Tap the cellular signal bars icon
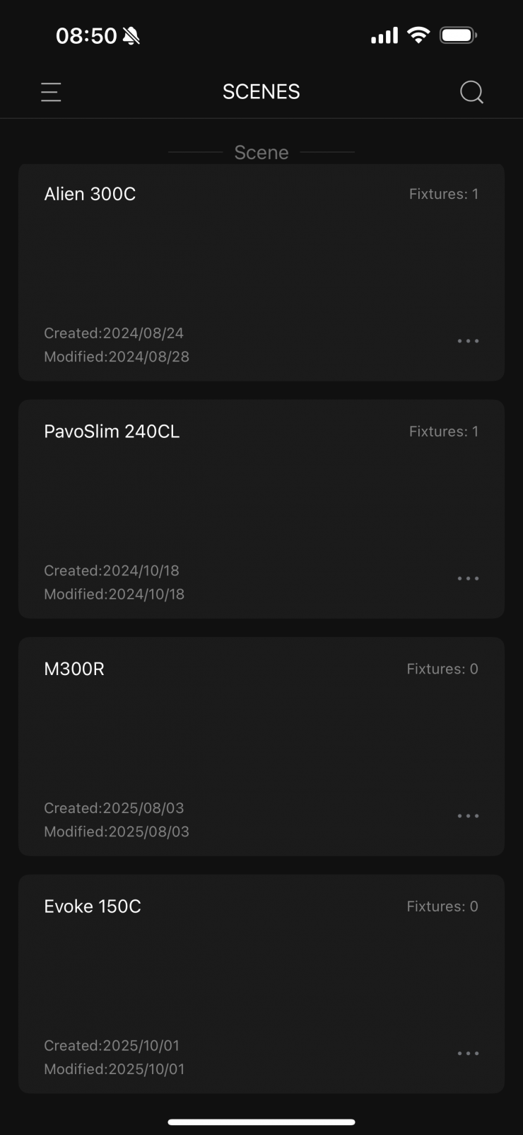The width and height of the screenshot is (523, 1135). [384, 35]
